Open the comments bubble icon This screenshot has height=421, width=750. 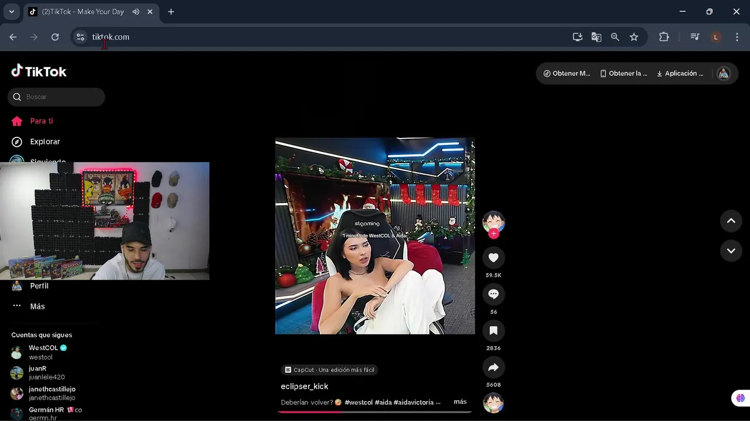click(x=493, y=294)
